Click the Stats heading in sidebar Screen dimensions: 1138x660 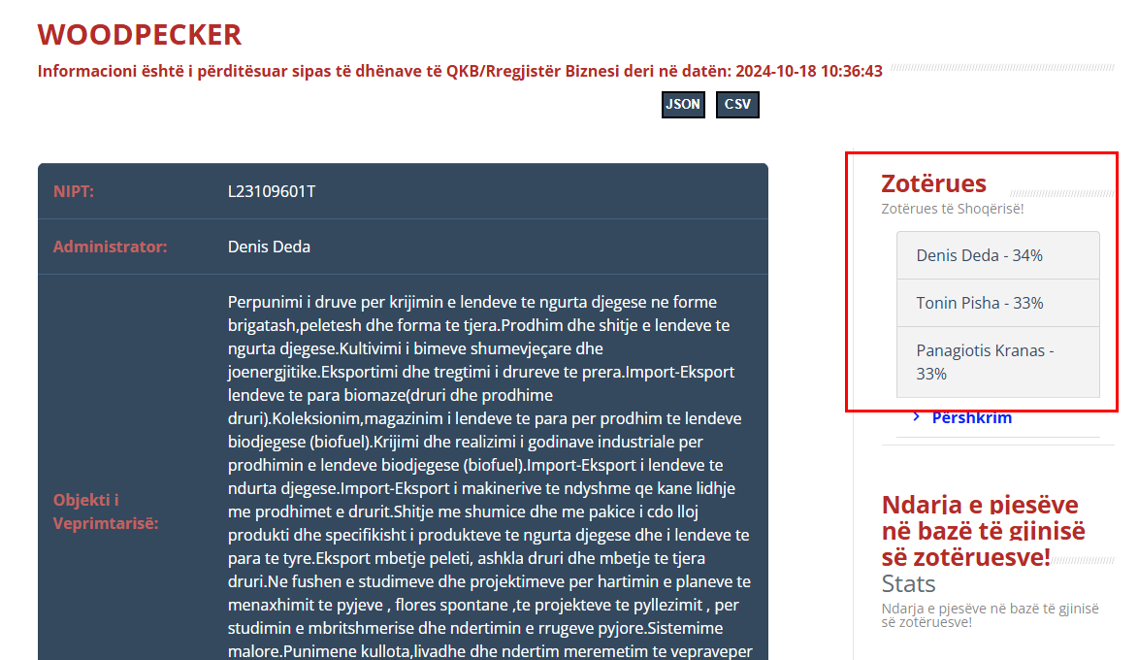point(908,583)
